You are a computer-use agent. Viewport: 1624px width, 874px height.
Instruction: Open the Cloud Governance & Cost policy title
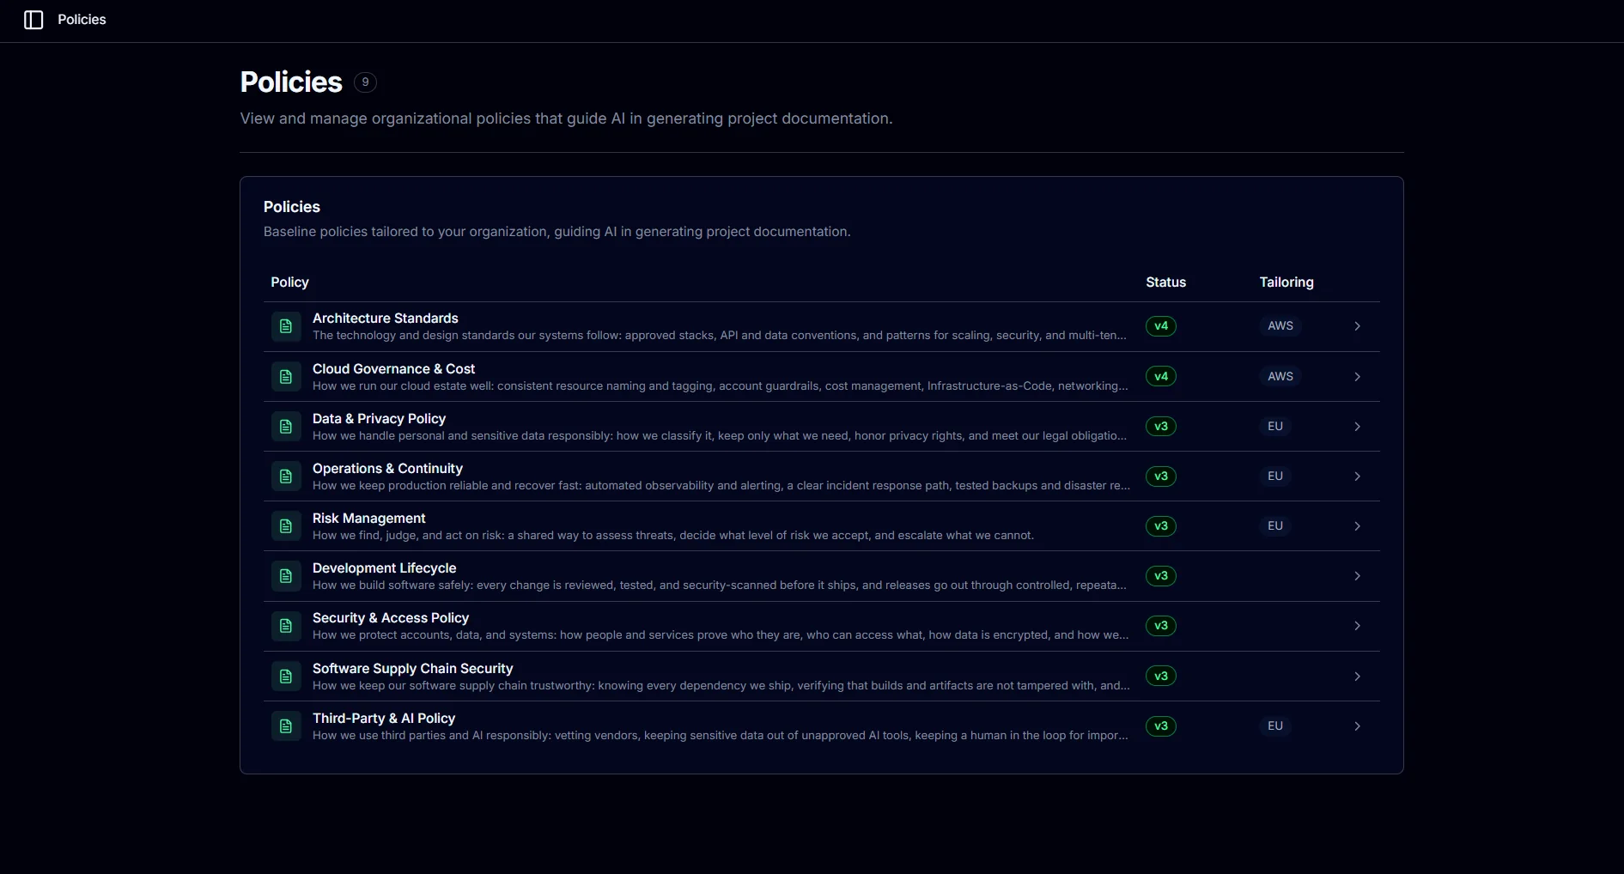393,369
